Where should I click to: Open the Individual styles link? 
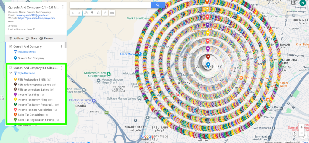pyautogui.click(x=27, y=52)
